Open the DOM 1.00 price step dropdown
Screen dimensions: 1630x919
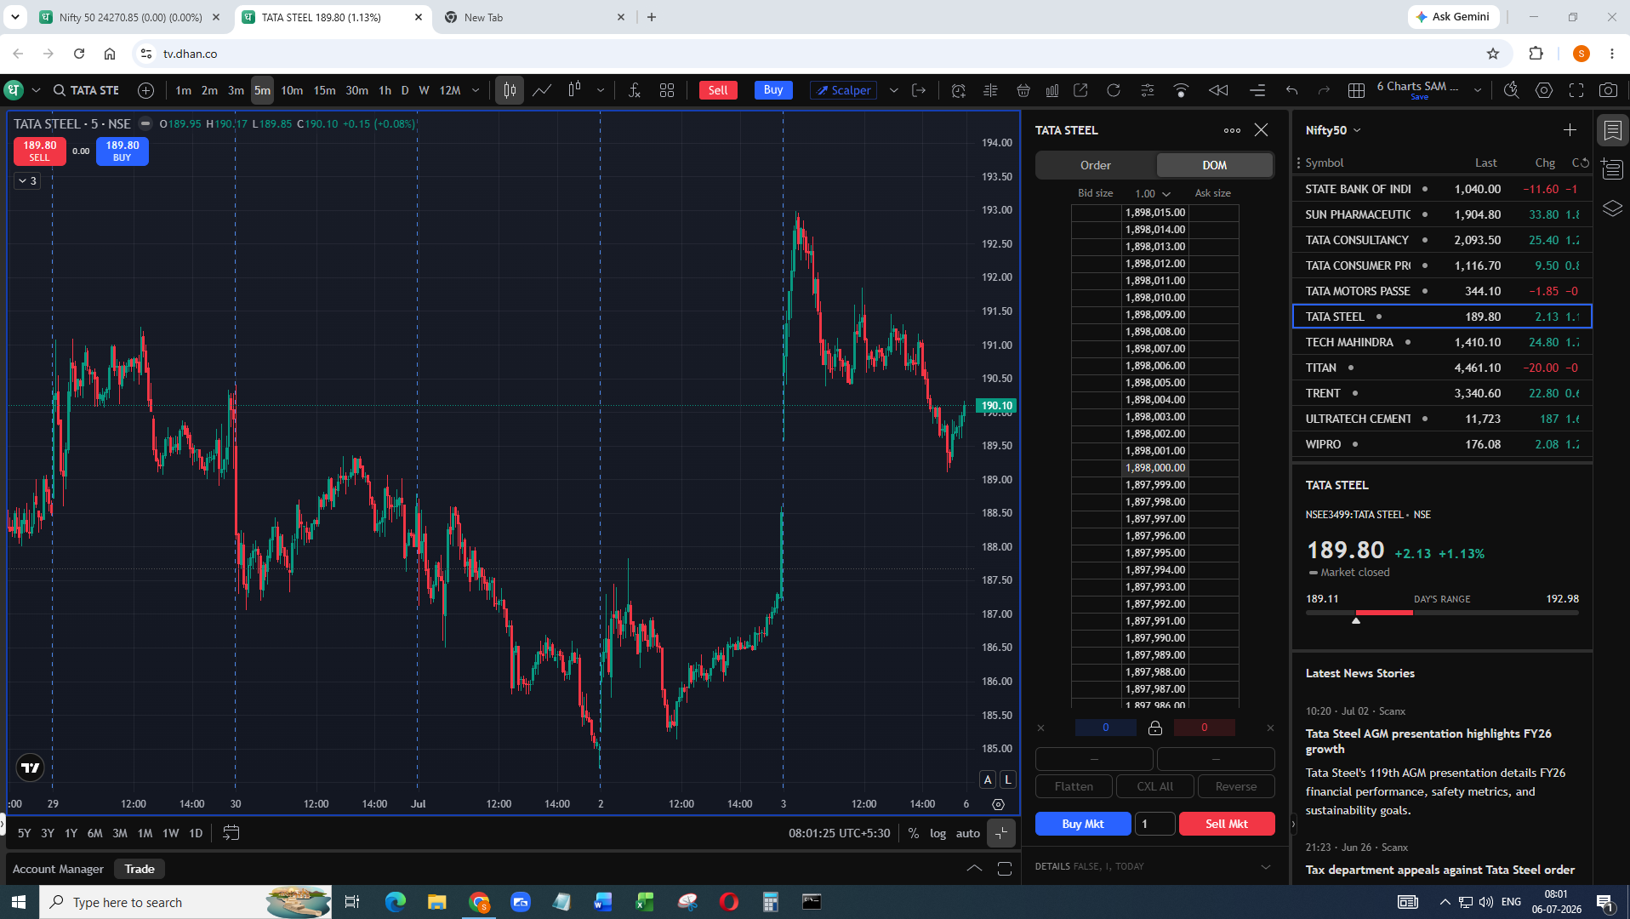[1153, 193]
